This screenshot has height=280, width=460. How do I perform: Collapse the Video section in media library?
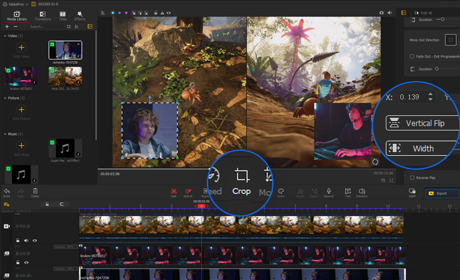click(x=4, y=36)
